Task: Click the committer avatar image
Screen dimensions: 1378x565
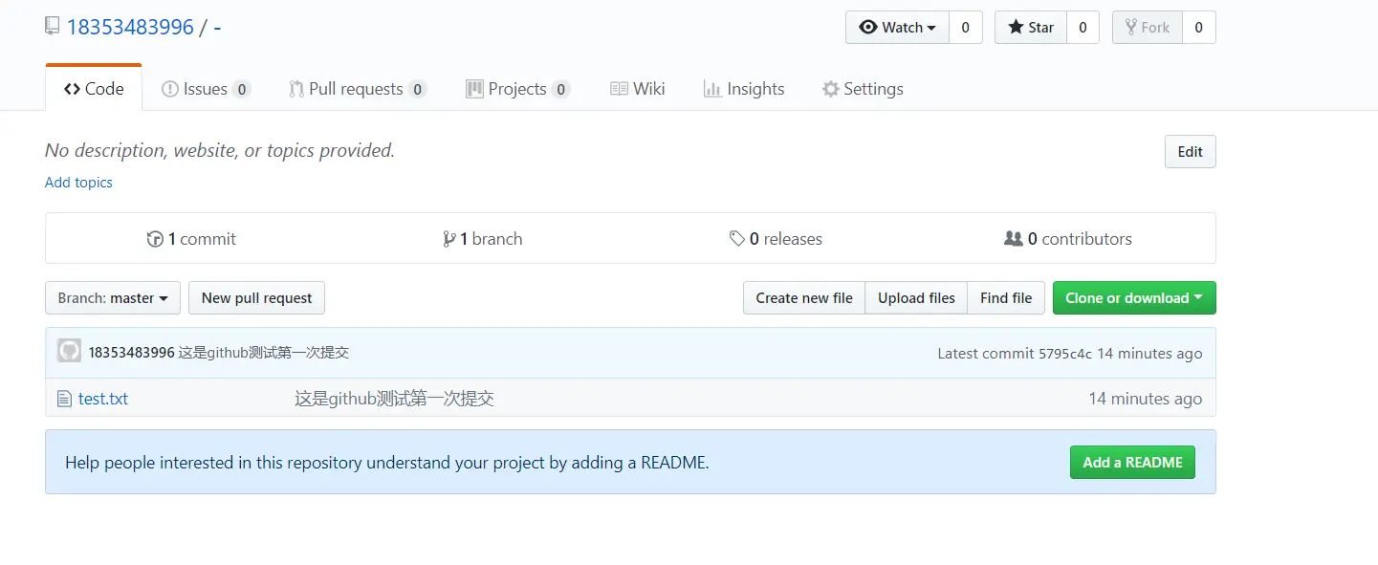Action: [x=69, y=352]
